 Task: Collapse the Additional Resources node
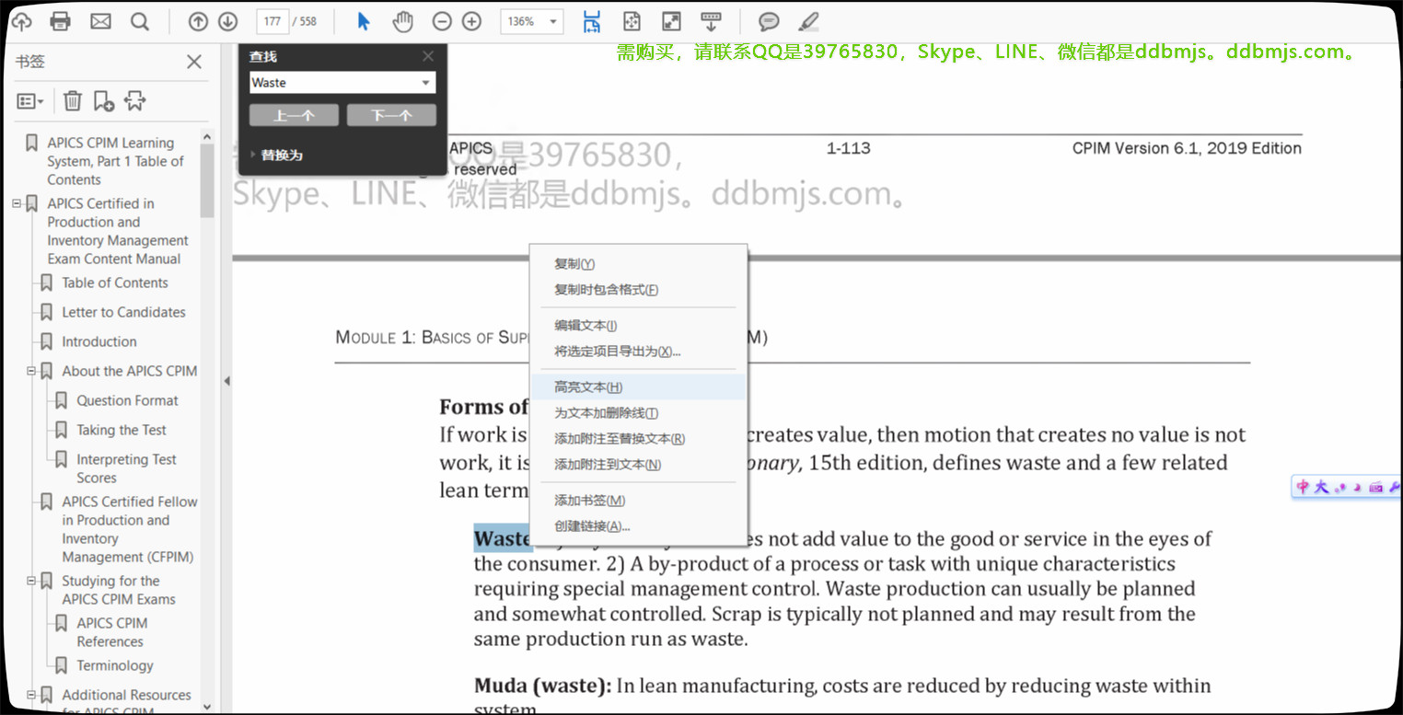point(31,695)
